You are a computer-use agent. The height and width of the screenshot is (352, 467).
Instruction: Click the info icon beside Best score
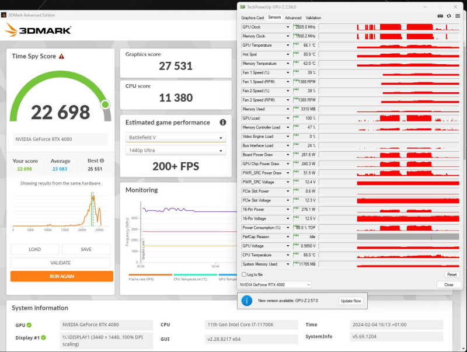point(102,161)
